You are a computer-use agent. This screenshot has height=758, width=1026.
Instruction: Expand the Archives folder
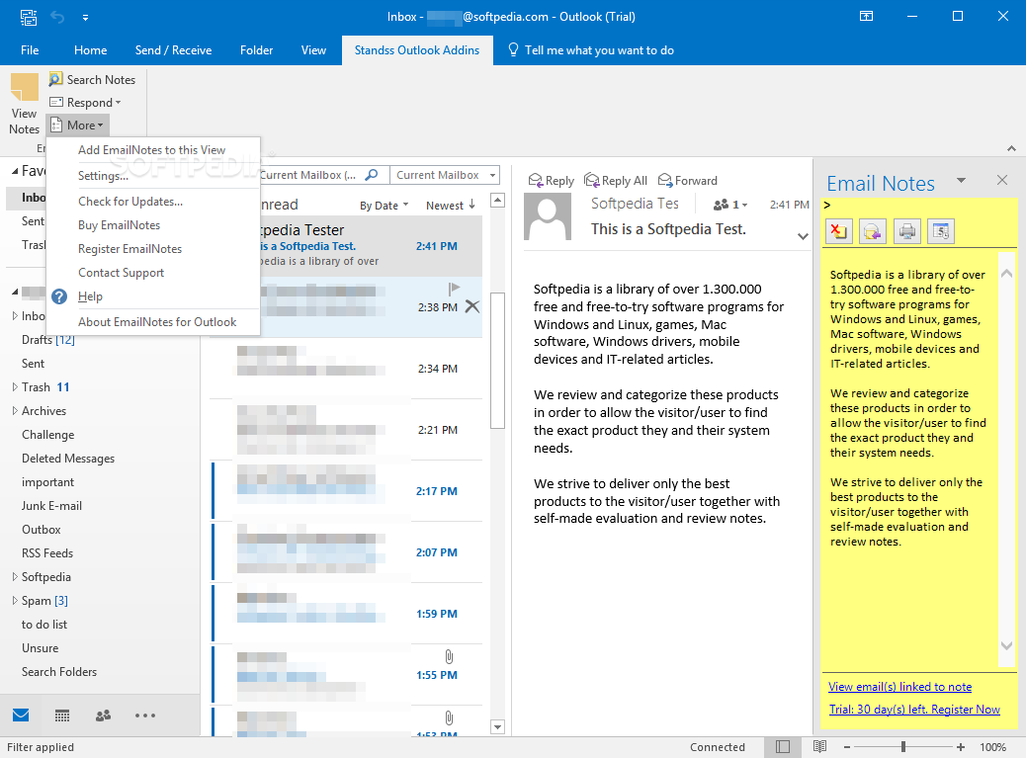pos(15,411)
